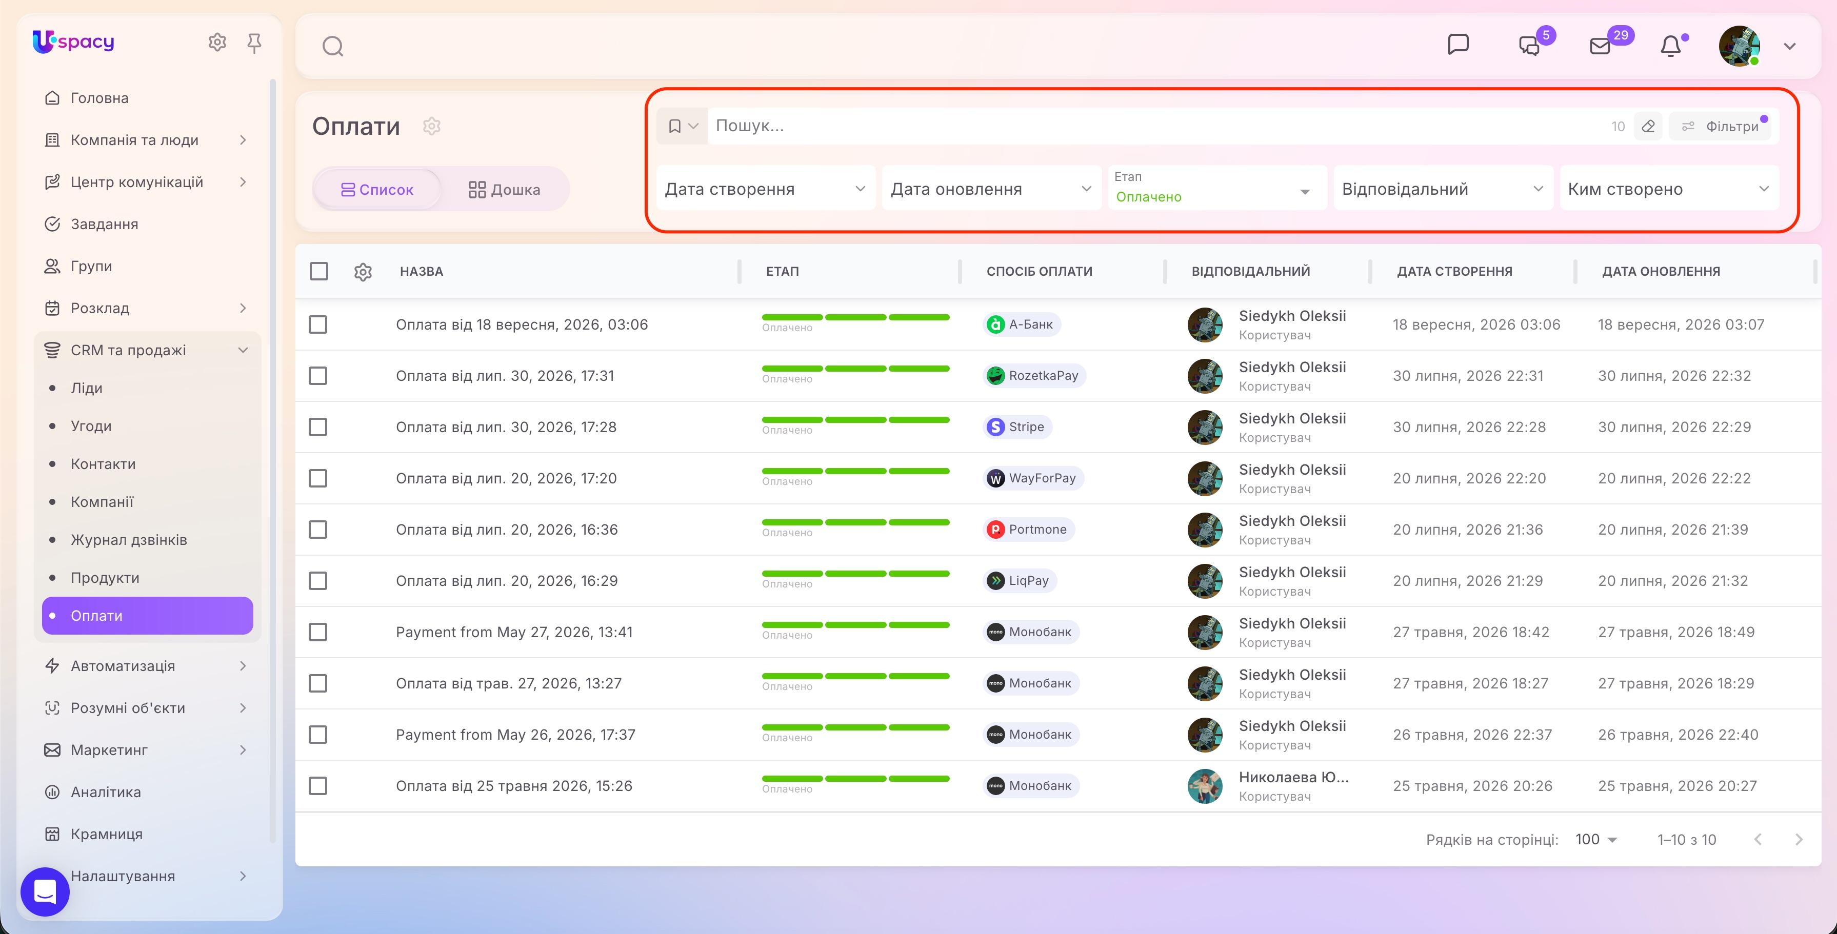The image size is (1837, 934).
Task: Open notifications bell icon
Action: pyautogui.click(x=1671, y=46)
